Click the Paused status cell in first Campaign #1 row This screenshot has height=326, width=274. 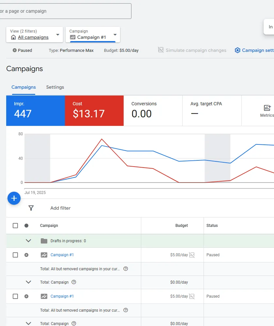coord(213,255)
